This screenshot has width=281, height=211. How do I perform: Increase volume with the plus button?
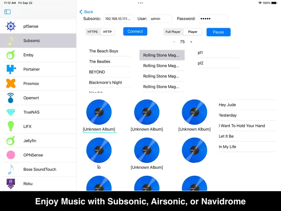191,42
